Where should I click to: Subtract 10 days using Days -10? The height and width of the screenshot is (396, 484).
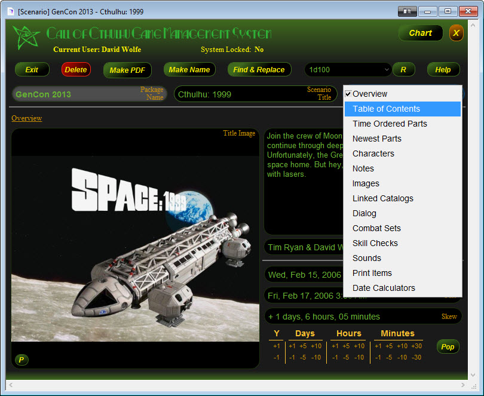(x=316, y=357)
